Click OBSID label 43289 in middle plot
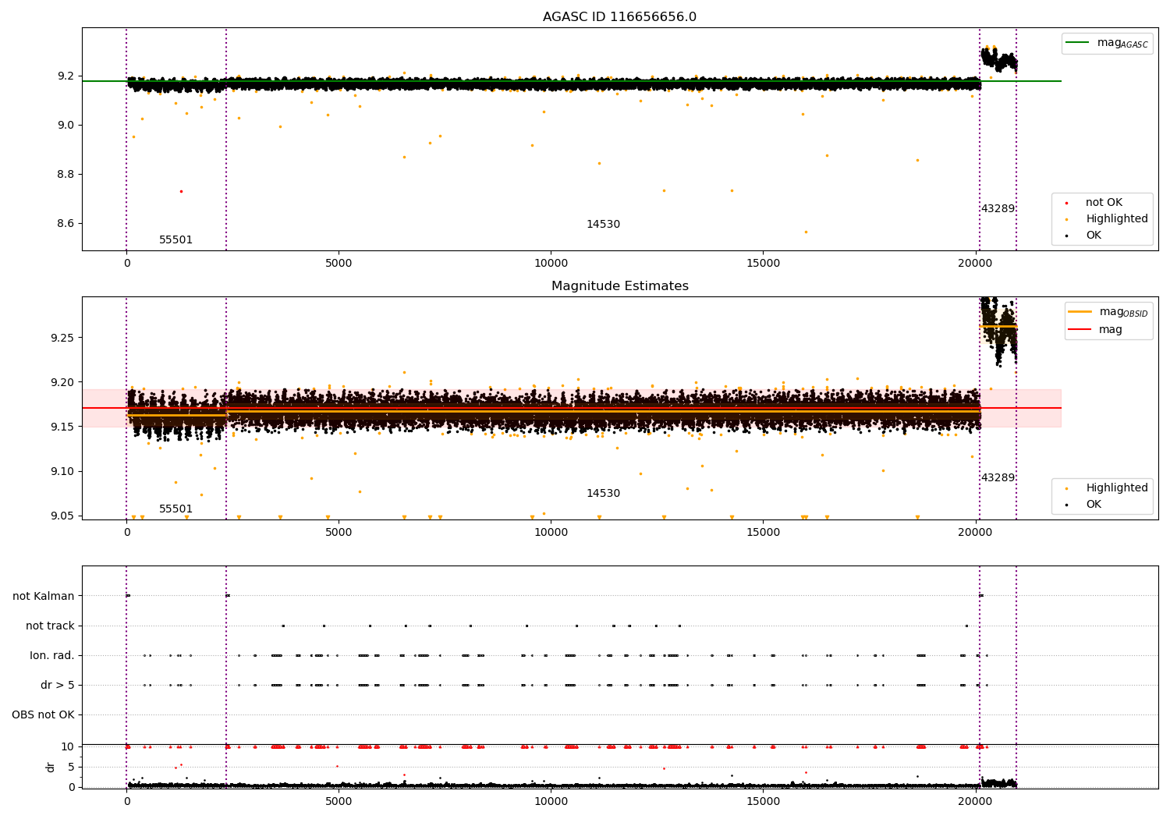Image resolution: width=1170 pixels, height=819 pixels. tap(998, 478)
